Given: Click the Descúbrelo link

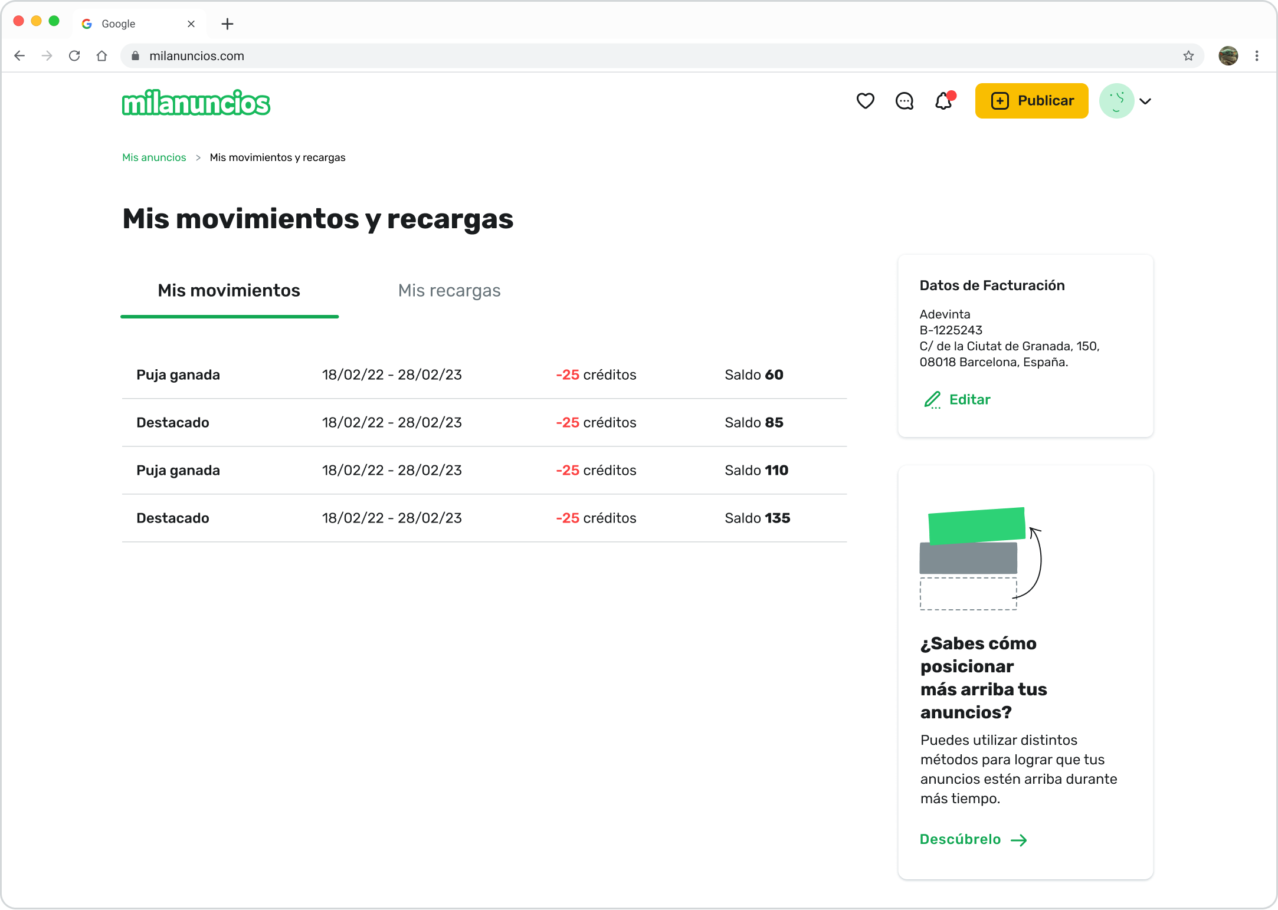Looking at the screenshot, I should coord(960,839).
